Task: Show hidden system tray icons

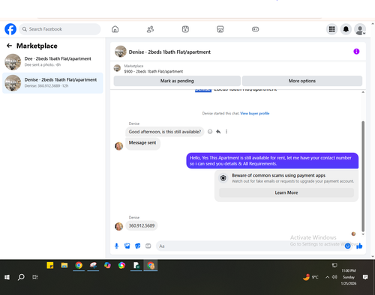Action: (327, 277)
